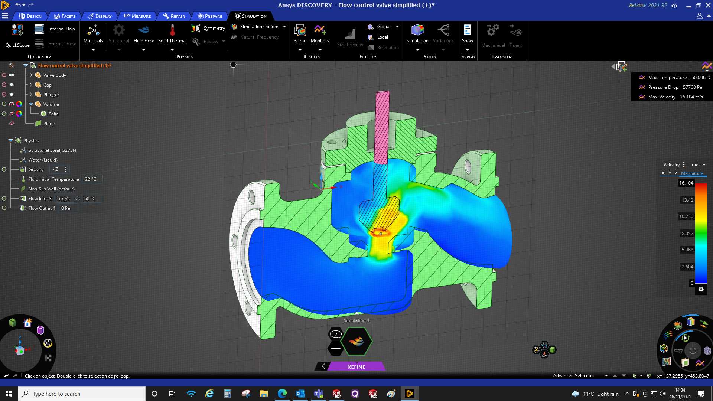Switch to the Facets tab

65,16
